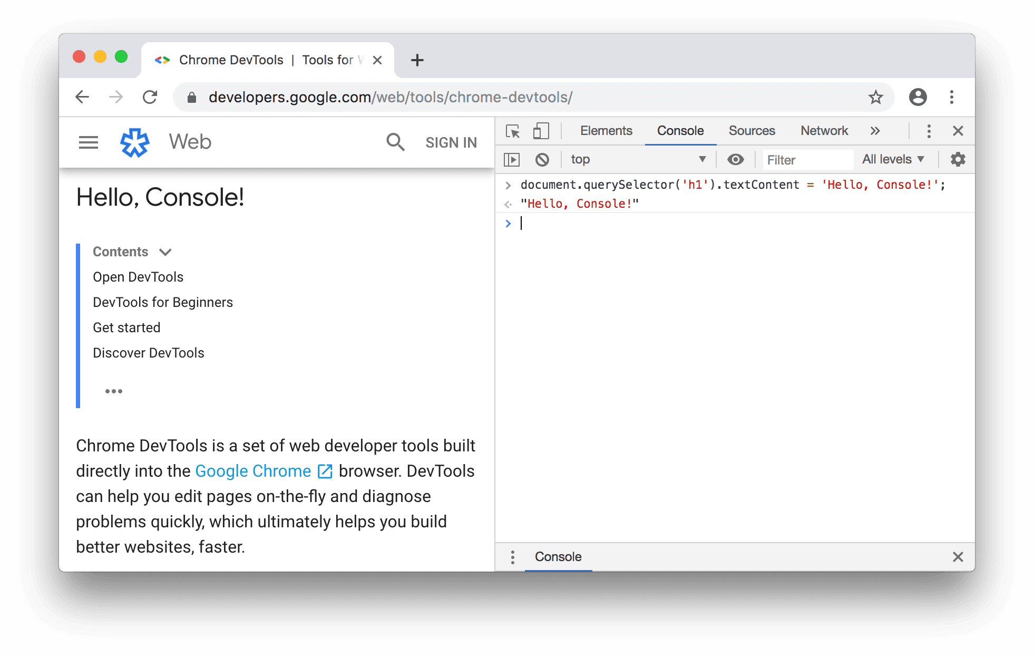The width and height of the screenshot is (1034, 656).
Task: Select the Console input field
Action: [x=520, y=223]
